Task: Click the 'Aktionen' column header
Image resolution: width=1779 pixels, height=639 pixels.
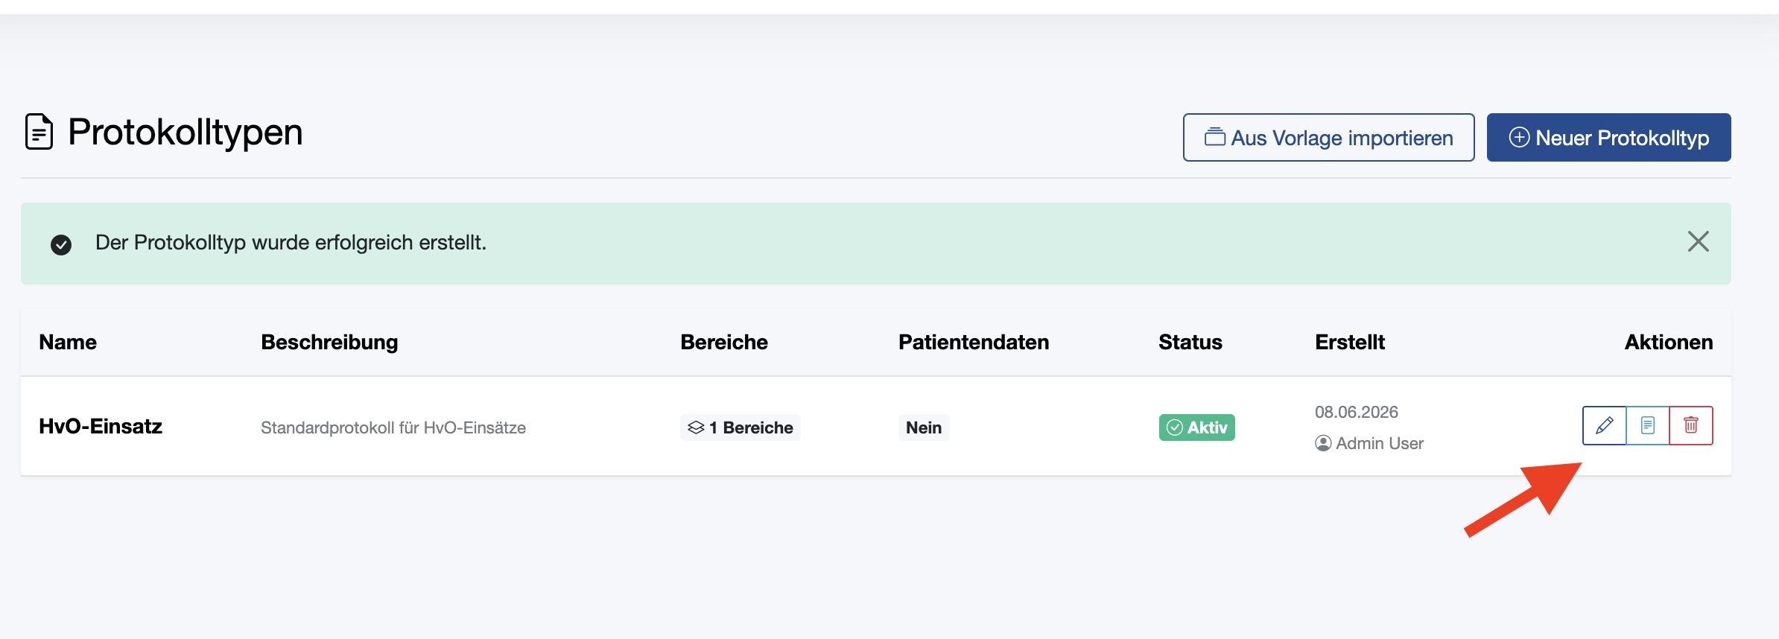Action: point(1669,343)
